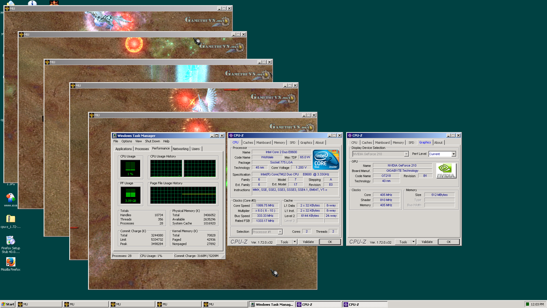
Task: Open SPD tab in CPU-Z processor window
Action: [293, 143]
